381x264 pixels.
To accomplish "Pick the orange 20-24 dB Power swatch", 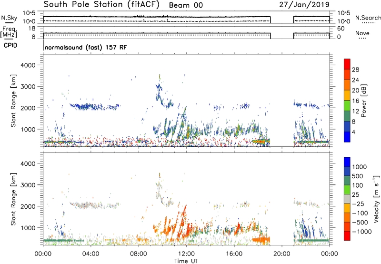I will click(x=347, y=85).
